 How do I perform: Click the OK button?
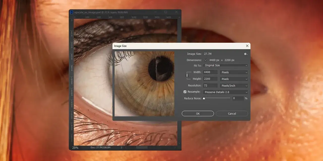point(198,114)
